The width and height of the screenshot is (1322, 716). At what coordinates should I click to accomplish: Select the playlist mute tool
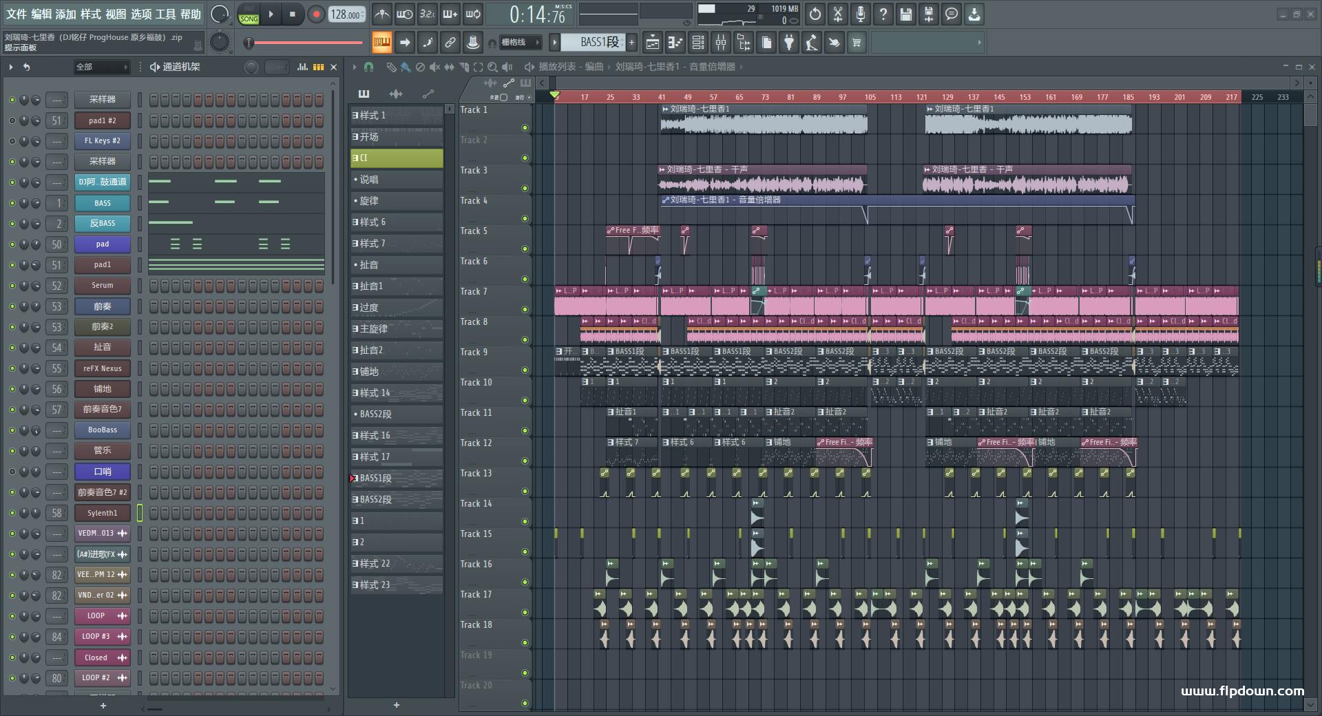[434, 67]
